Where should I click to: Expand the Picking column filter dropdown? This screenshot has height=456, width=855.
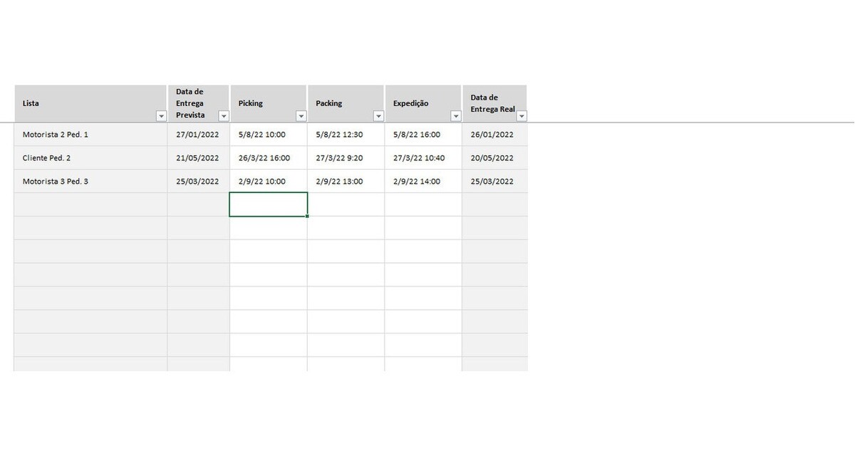(x=301, y=116)
